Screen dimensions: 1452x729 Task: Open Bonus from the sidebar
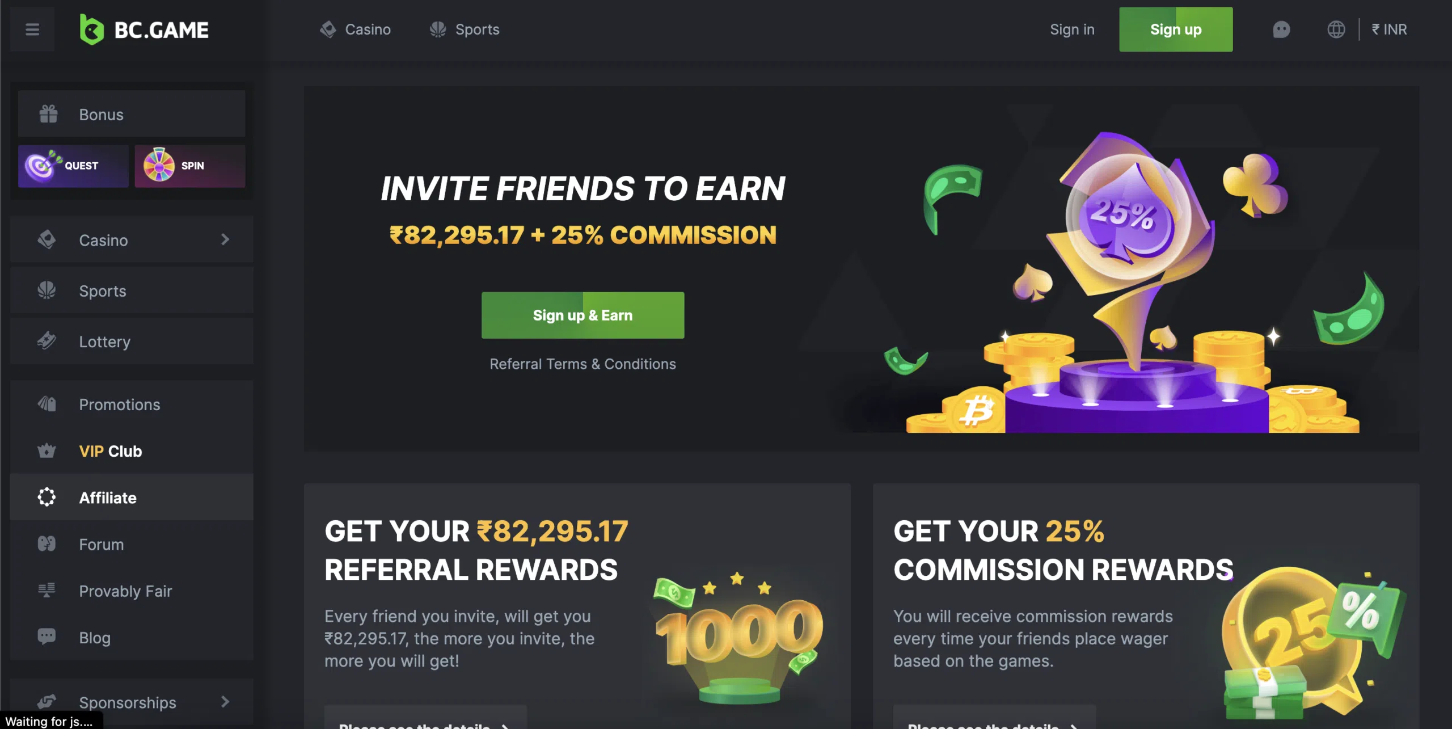coord(132,114)
